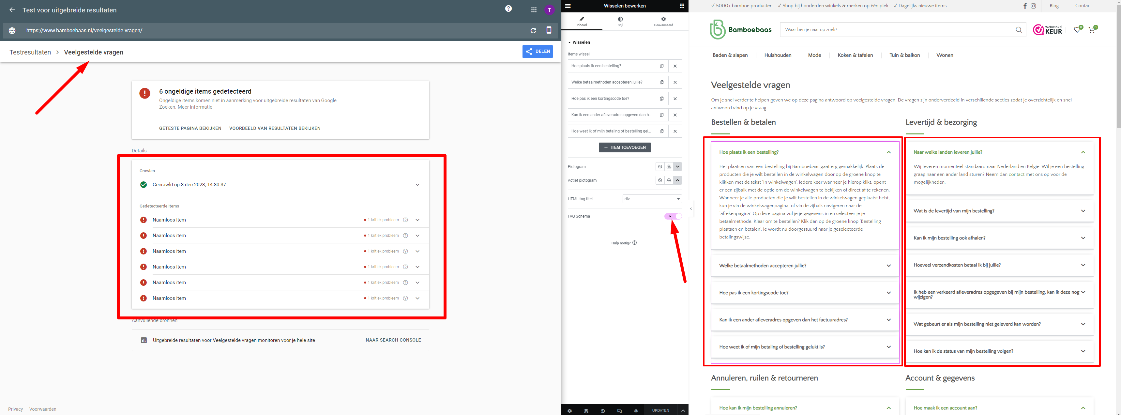Open the HTML-tag titel dropdown

point(651,199)
